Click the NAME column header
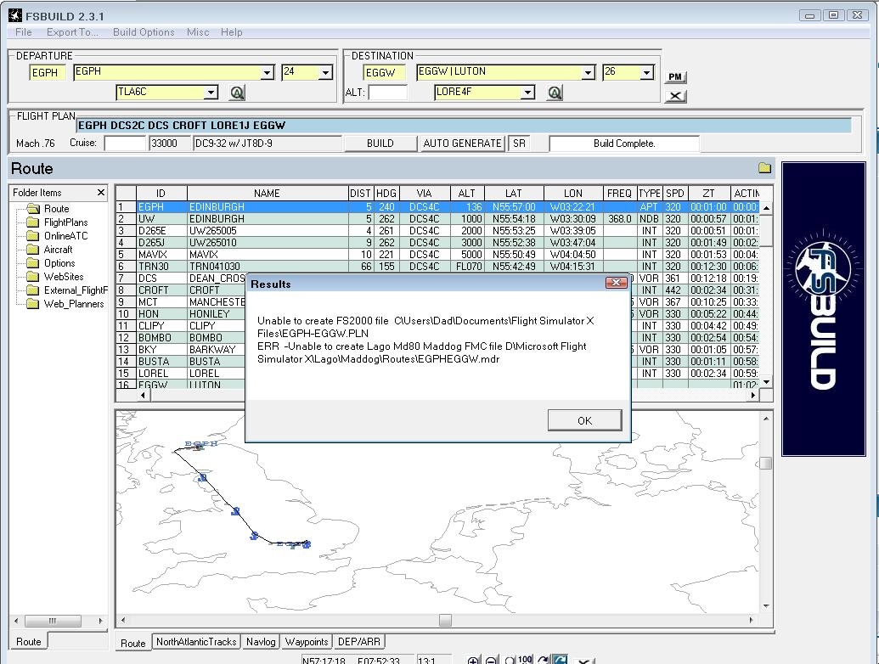The height and width of the screenshot is (664, 879). click(267, 194)
